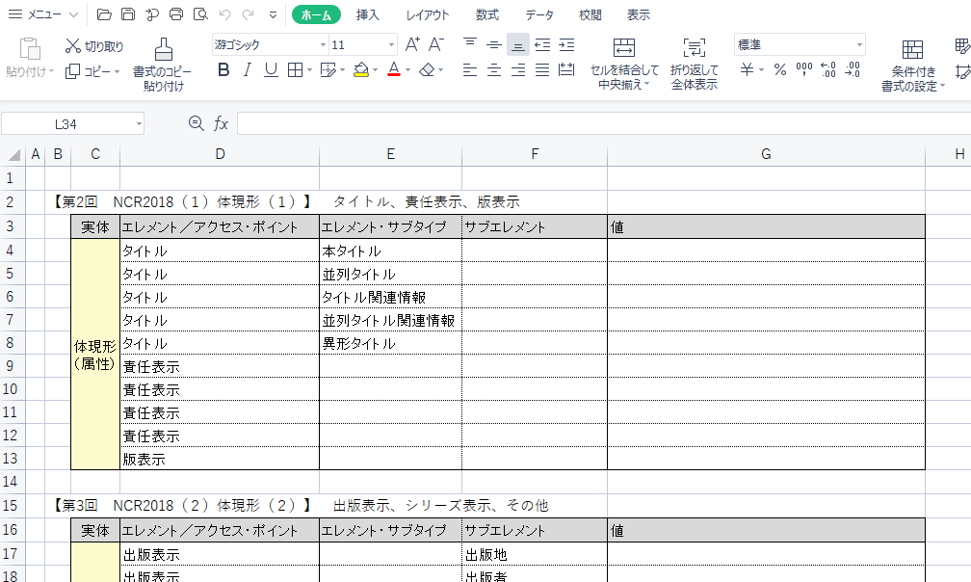Image resolution: width=971 pixels, height=582 pixels.
Task: Click the Undo arrow icon
Action: [225, 13]
